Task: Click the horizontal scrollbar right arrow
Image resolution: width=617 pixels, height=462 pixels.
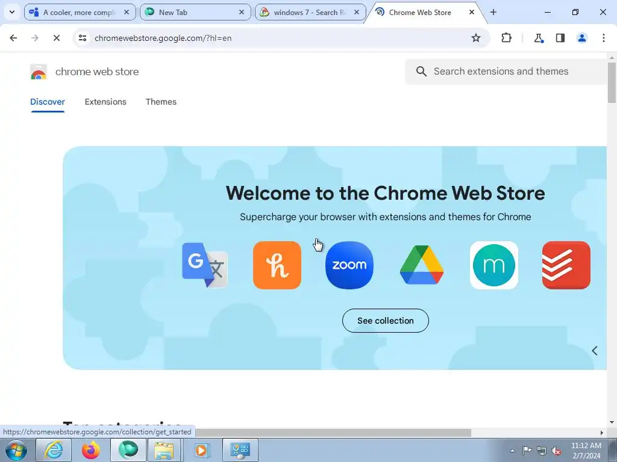Action: [602, 433]
